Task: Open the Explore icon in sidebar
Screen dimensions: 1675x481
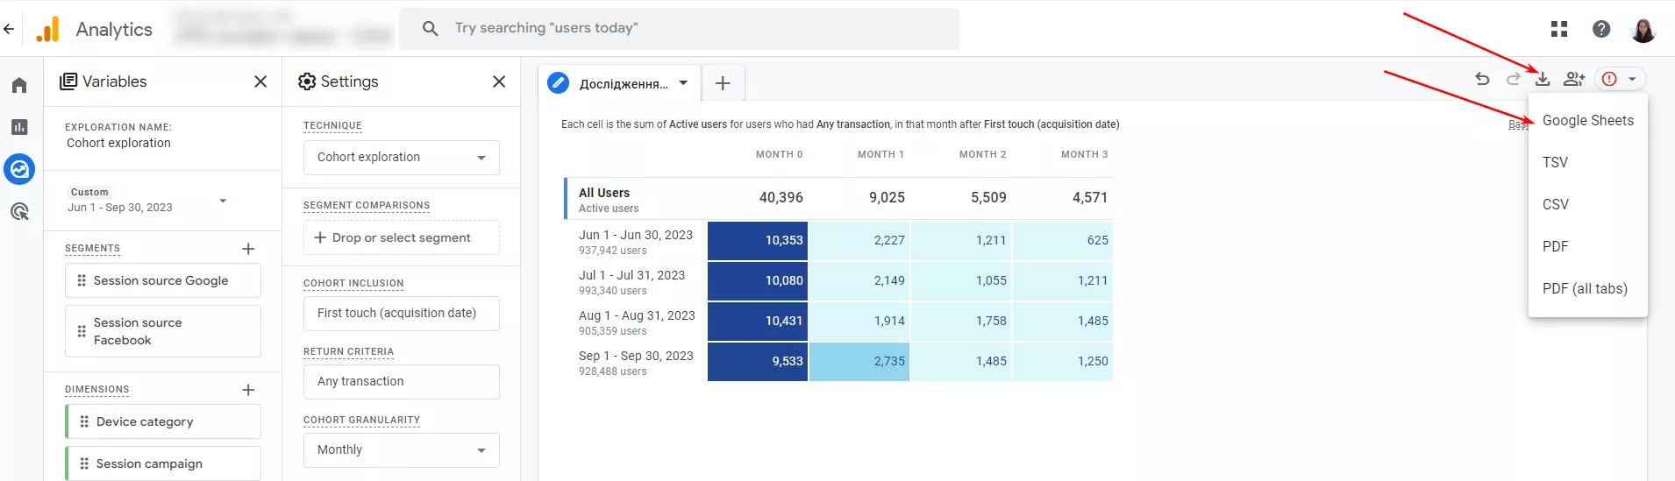Action: 19,169
